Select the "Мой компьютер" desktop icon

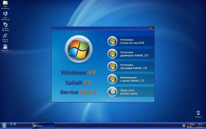point(5,16)
